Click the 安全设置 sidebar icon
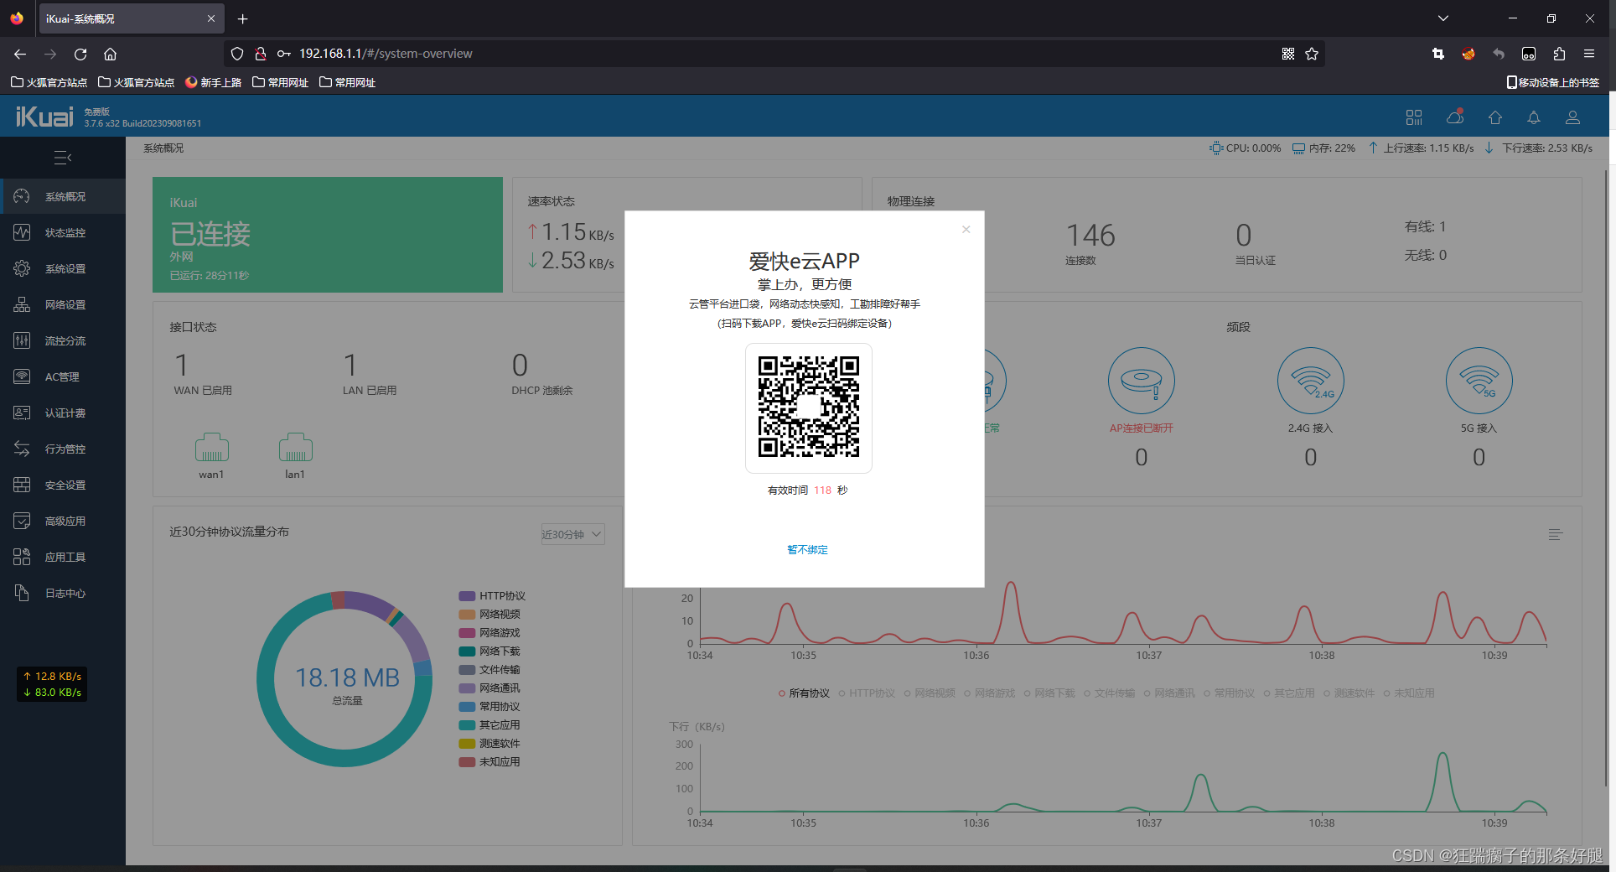This screenshot has height=872, width=1616. pos(22,485)
